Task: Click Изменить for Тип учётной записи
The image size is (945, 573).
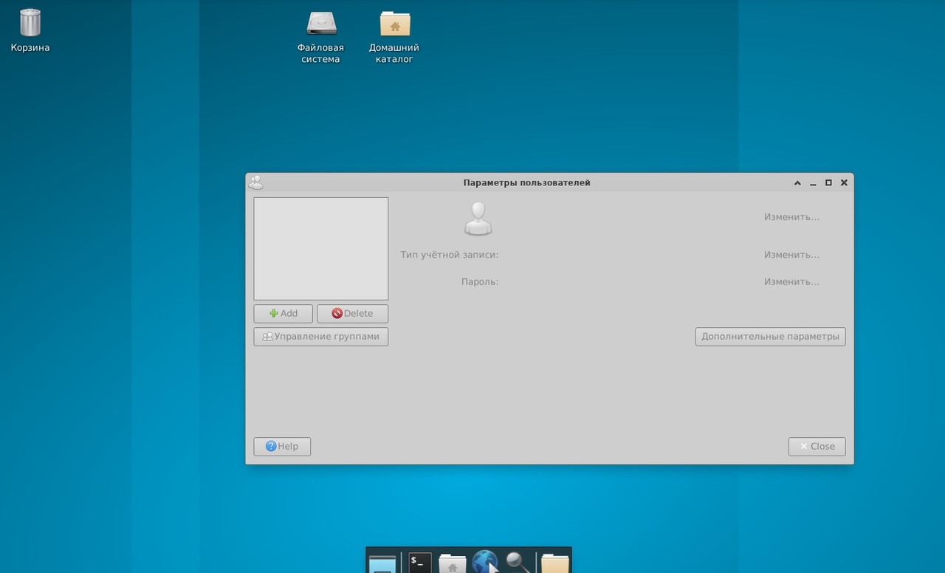Action: pyautogui.click(x=791, y=255)
